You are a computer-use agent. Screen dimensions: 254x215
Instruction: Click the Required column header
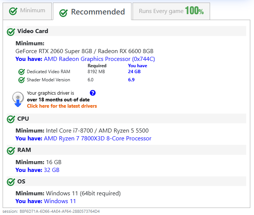97,66
